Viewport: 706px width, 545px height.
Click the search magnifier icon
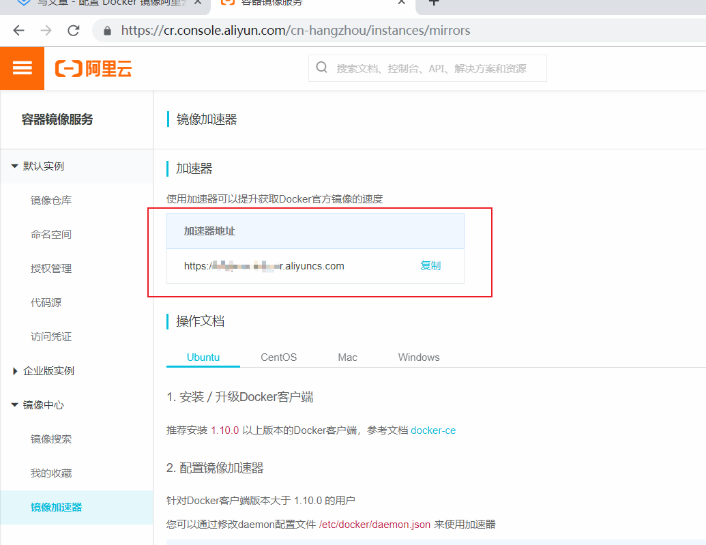click(x=321, y=68)
